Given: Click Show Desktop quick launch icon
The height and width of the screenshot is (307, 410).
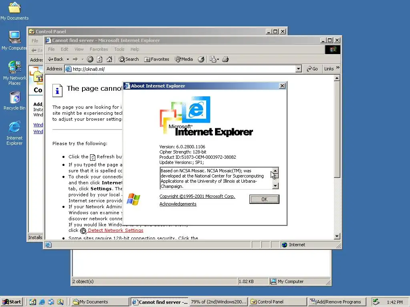Looking at the screenshot, I should (x=33, y=302).
